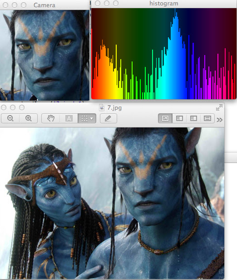Zoom the Camera window with its green button
The width and height of the screenshot is (237, 280).
[x=24, y=5]
